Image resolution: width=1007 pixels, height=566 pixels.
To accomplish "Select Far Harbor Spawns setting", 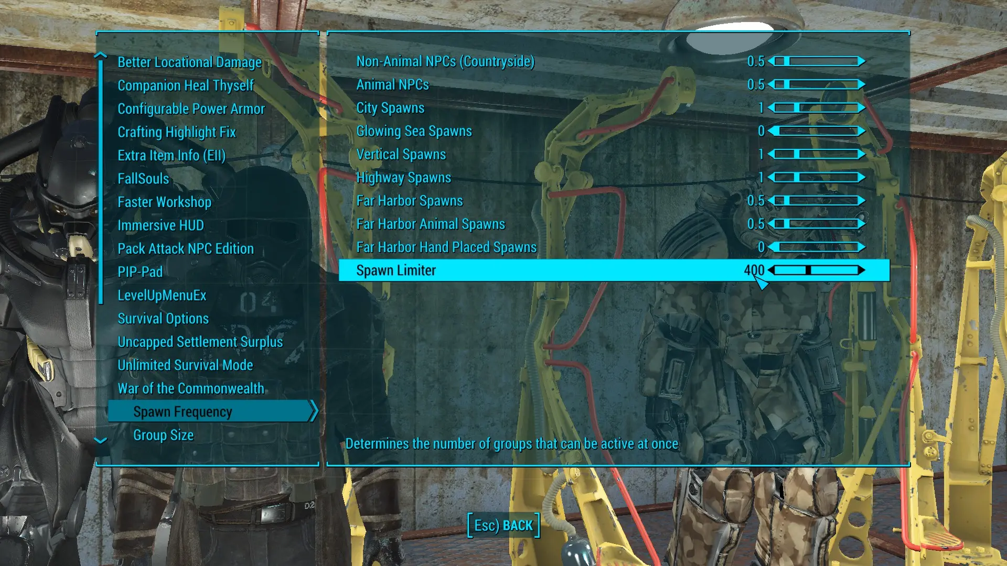I will click(x=409, y=200).
